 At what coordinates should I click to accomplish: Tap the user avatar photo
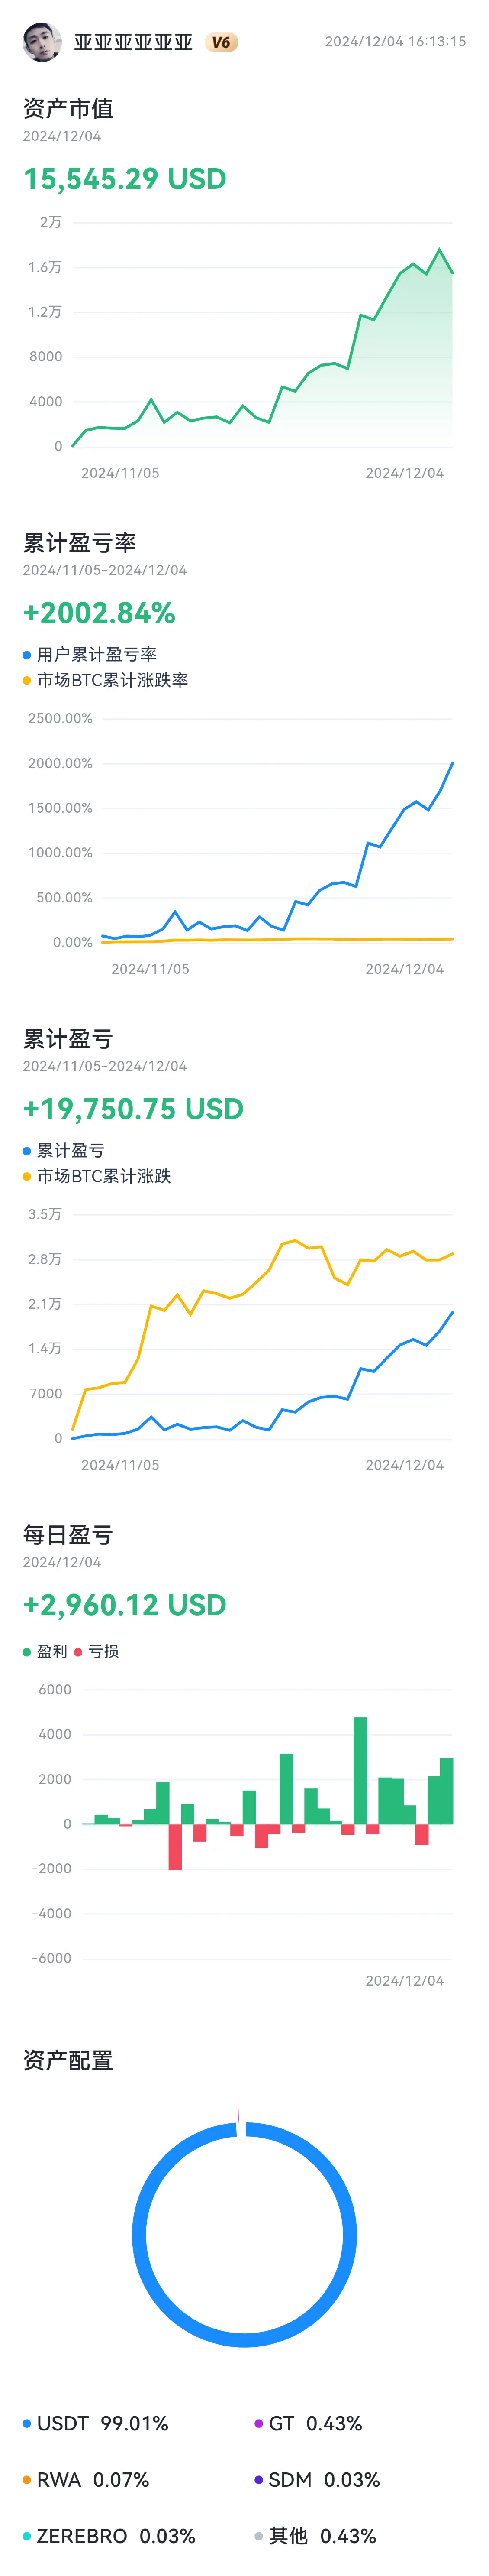click(42, 42)
